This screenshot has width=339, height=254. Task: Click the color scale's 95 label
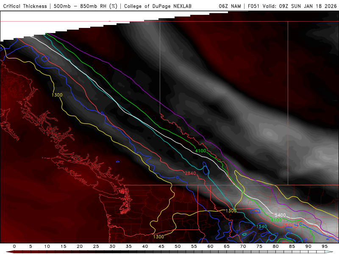tap(325, 246)
